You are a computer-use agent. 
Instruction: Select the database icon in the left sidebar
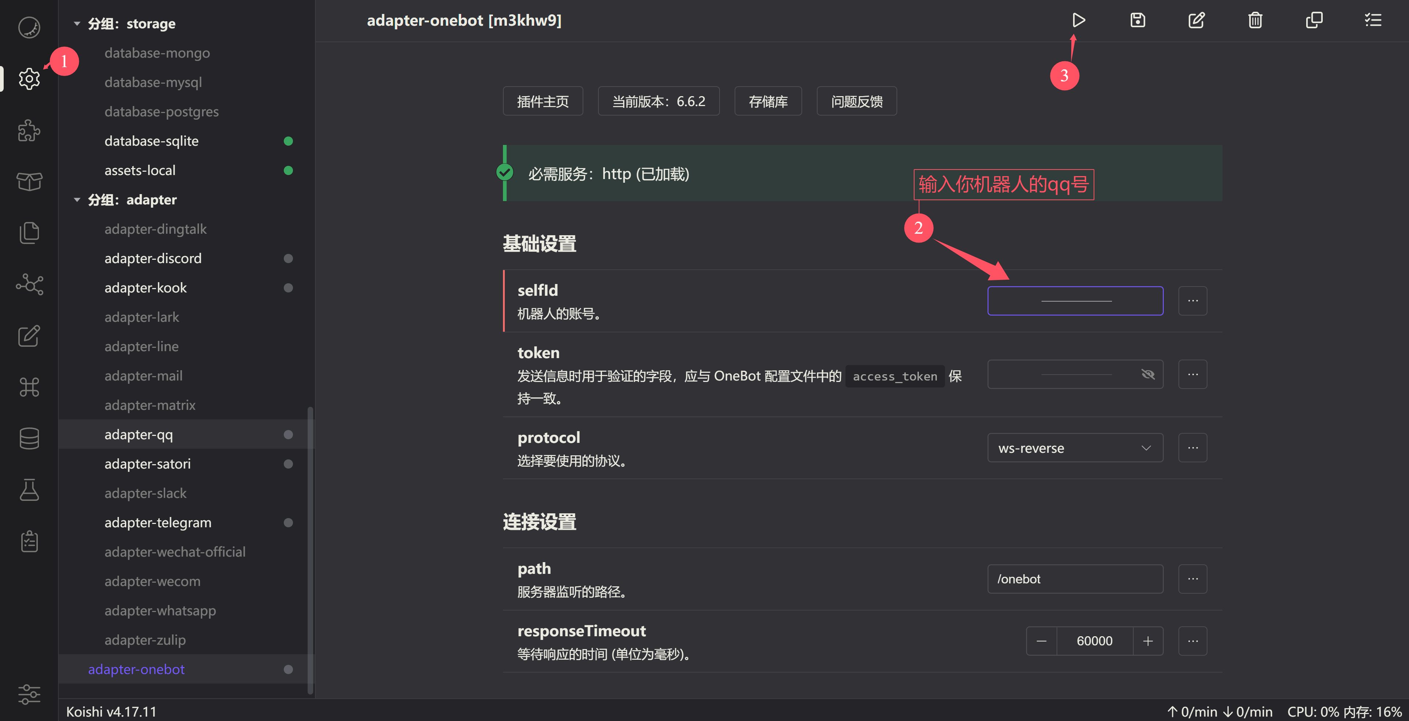29,438
